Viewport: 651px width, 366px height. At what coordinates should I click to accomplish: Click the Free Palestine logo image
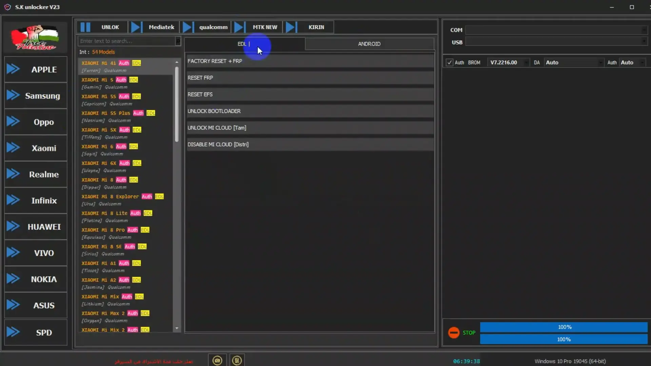pos(35,37)
